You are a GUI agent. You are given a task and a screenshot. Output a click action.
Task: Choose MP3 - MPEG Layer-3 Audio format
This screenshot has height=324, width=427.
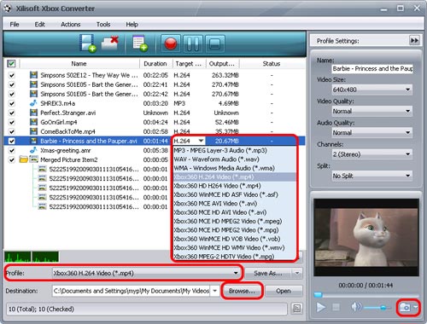[235, 150]
